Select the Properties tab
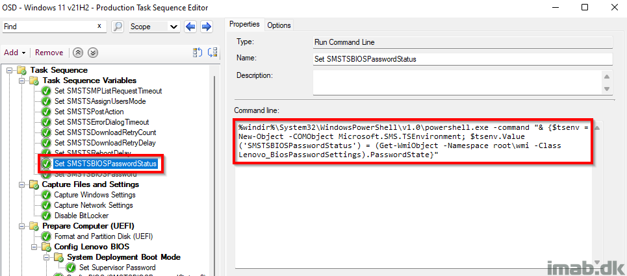Screen dimensions: 627x276 click(x=244, y=25)
